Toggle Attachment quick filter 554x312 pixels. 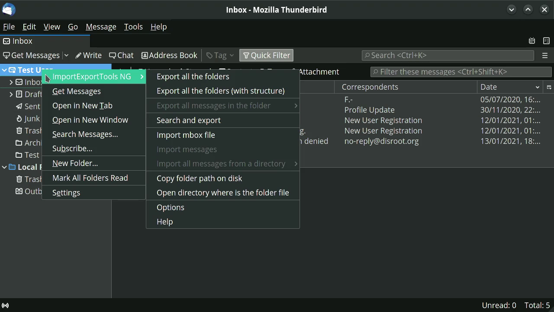(x=318, y=72)
